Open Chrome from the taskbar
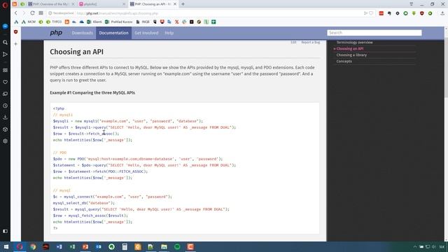Viewport: 448px width, 252px height. (33, 247)
